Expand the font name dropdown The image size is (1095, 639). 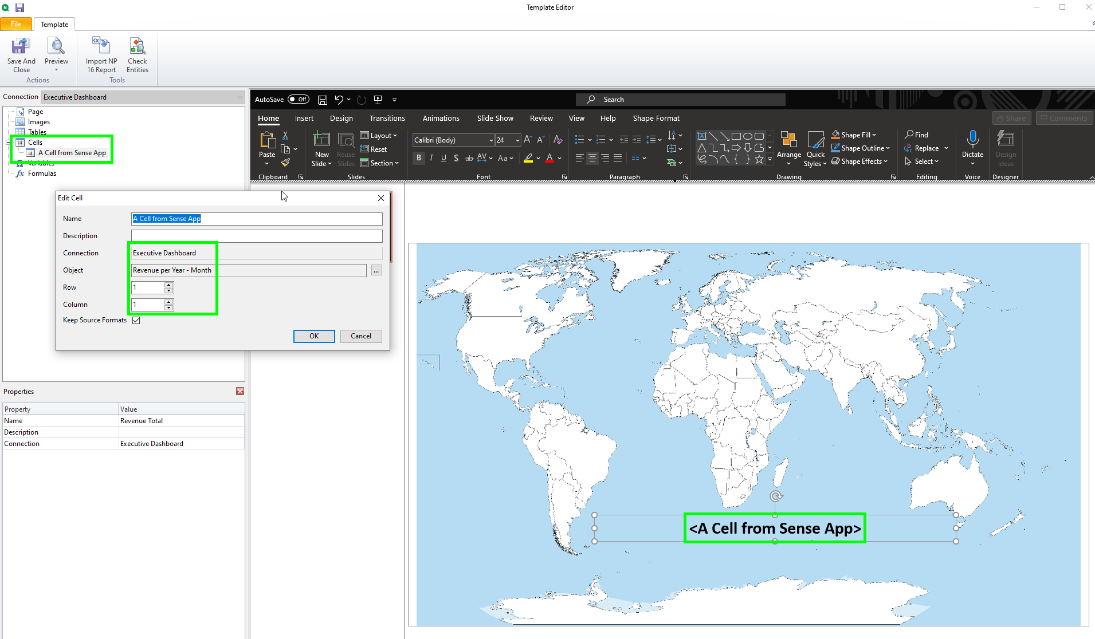pyautogui.click(x=490, y=140)
